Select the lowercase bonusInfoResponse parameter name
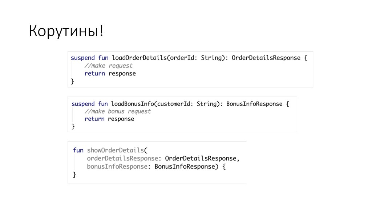The image size is (372, 209). pyautogui.click(x=118, y=167)
